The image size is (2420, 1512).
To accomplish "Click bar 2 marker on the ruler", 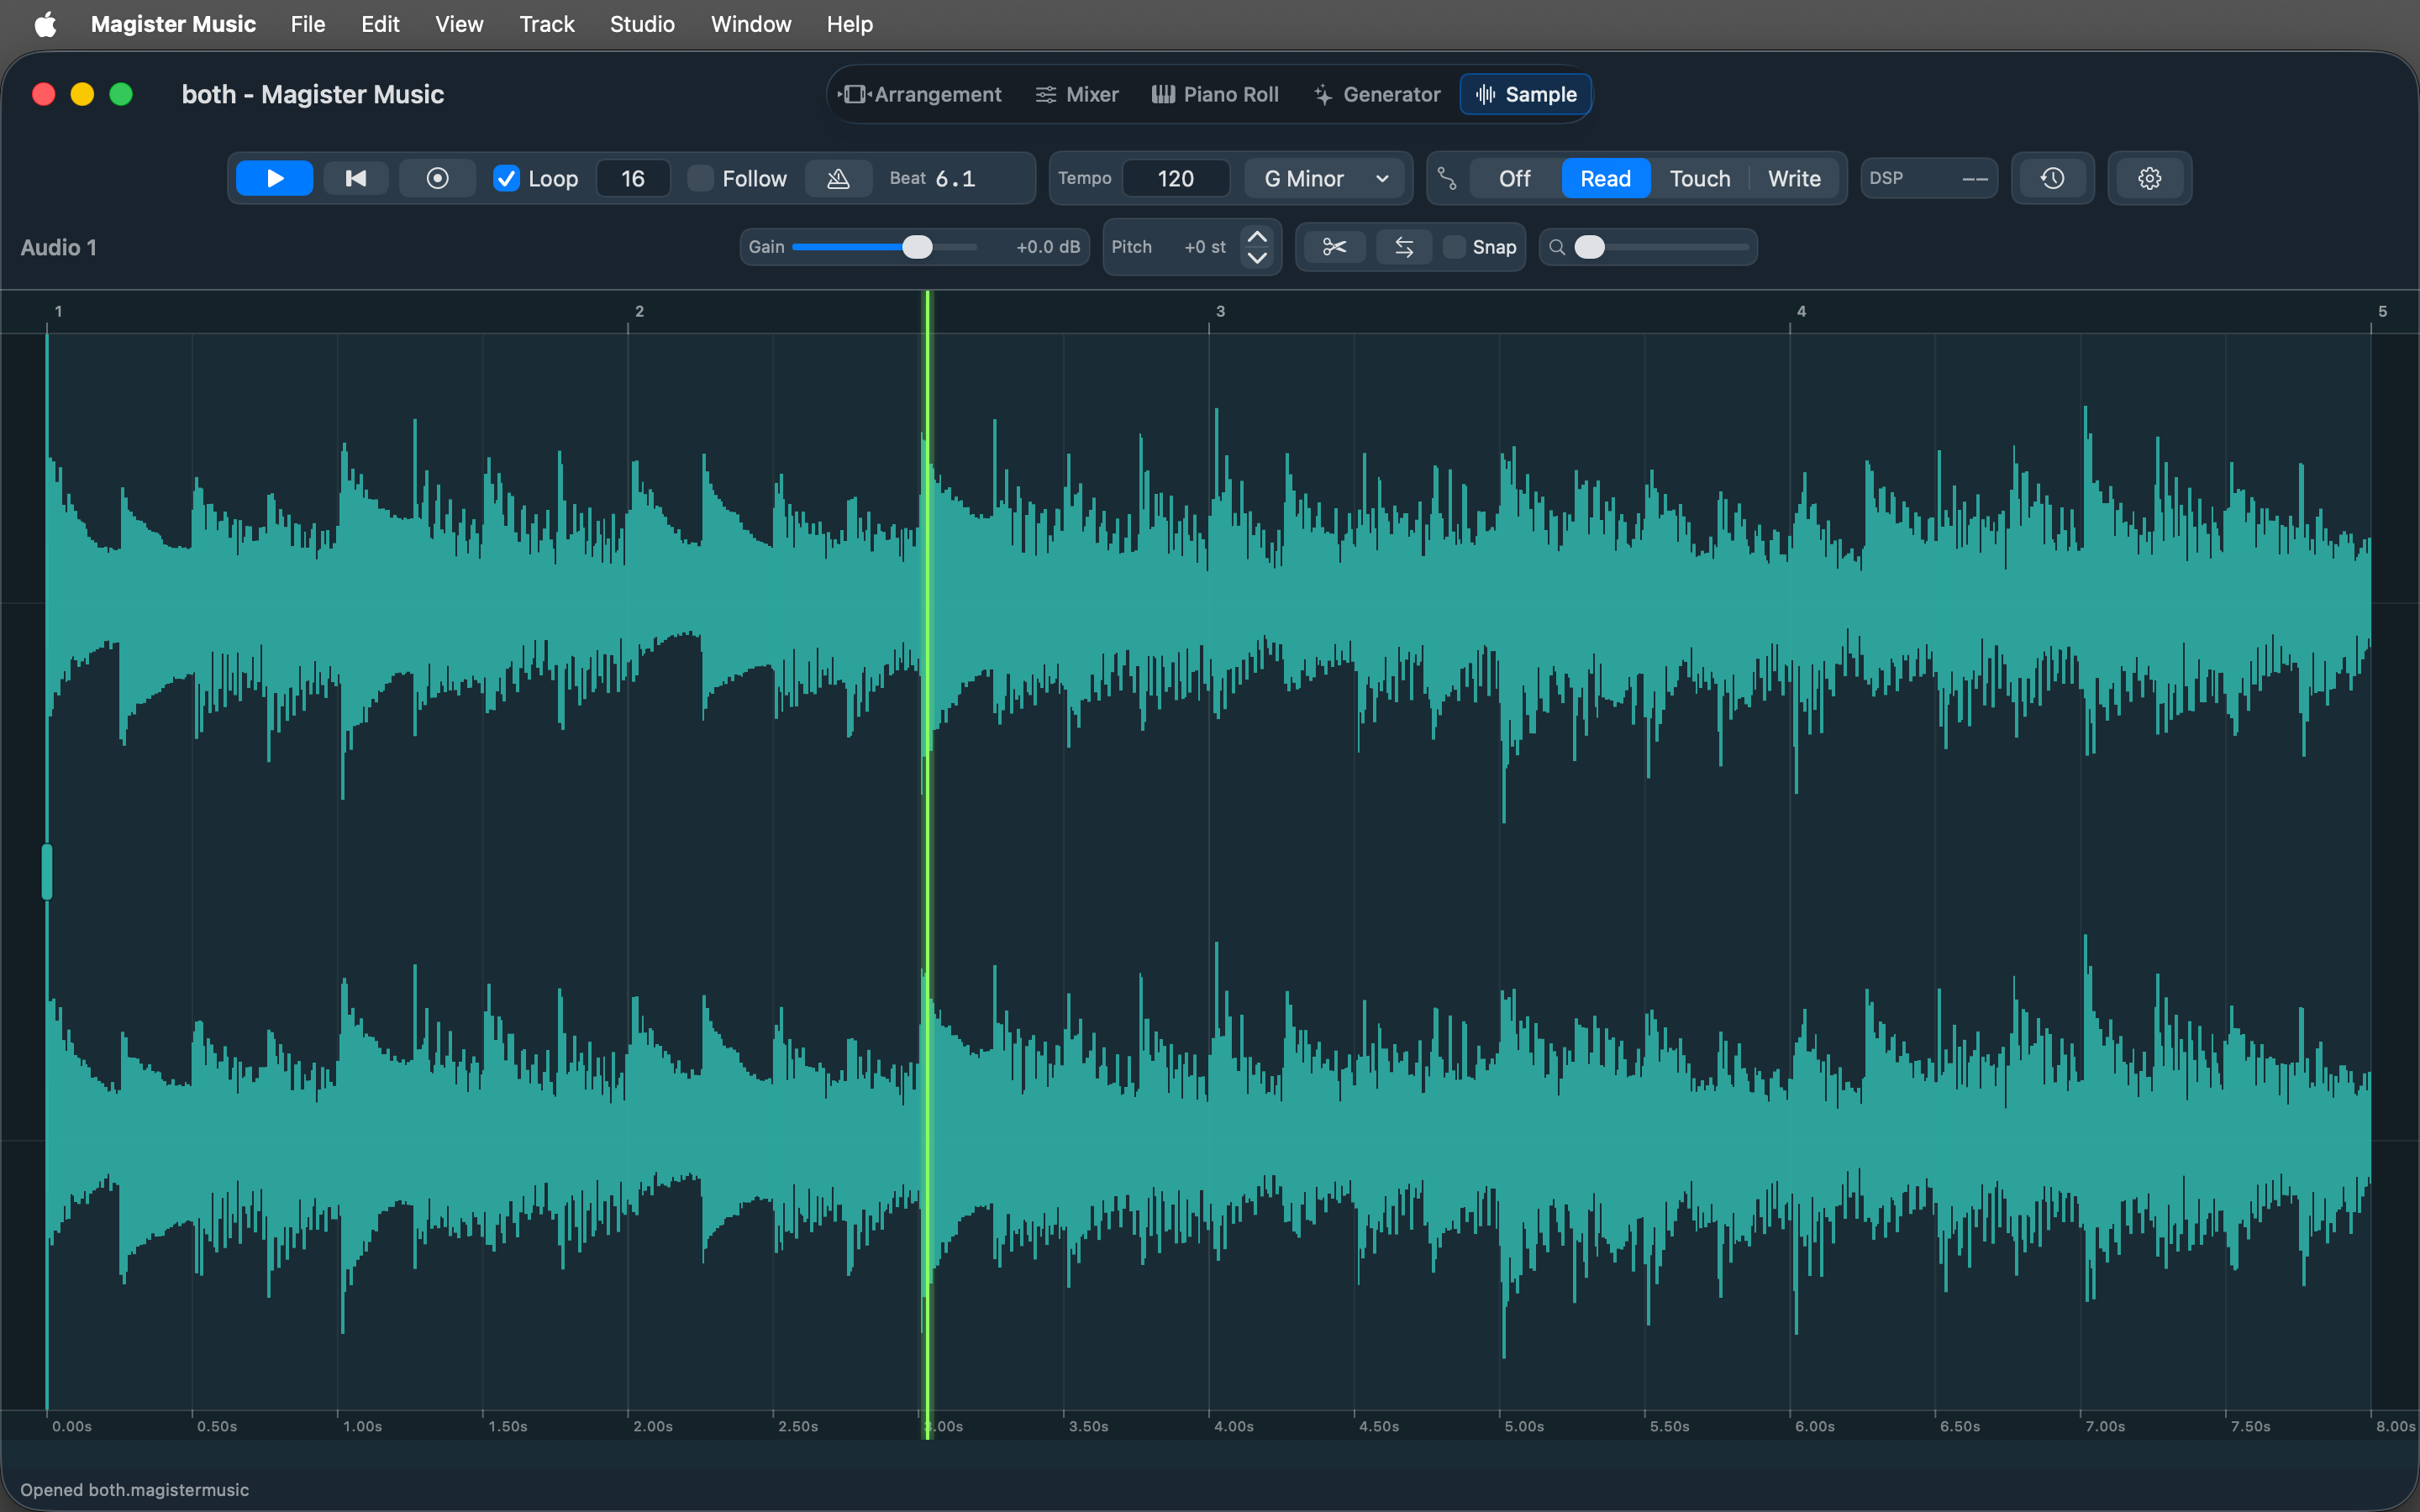I will (639, 311).
